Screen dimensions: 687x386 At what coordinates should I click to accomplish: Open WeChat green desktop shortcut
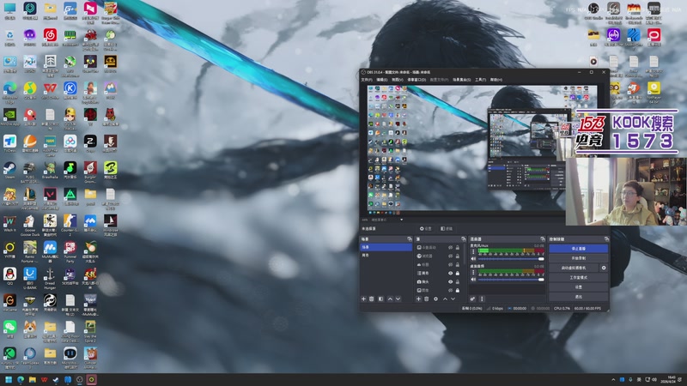tap(9, 329)
